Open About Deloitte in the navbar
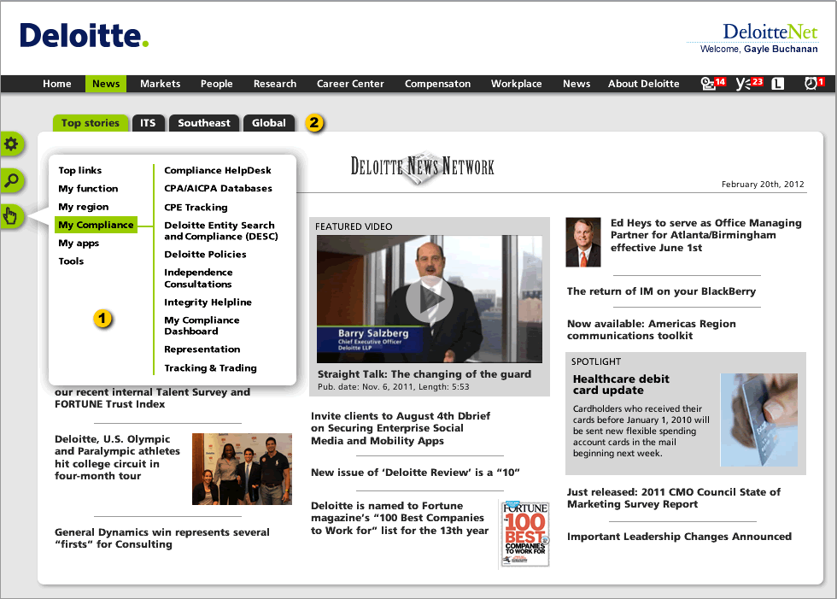This screenshot has width=837, height=599. point(644,84)
